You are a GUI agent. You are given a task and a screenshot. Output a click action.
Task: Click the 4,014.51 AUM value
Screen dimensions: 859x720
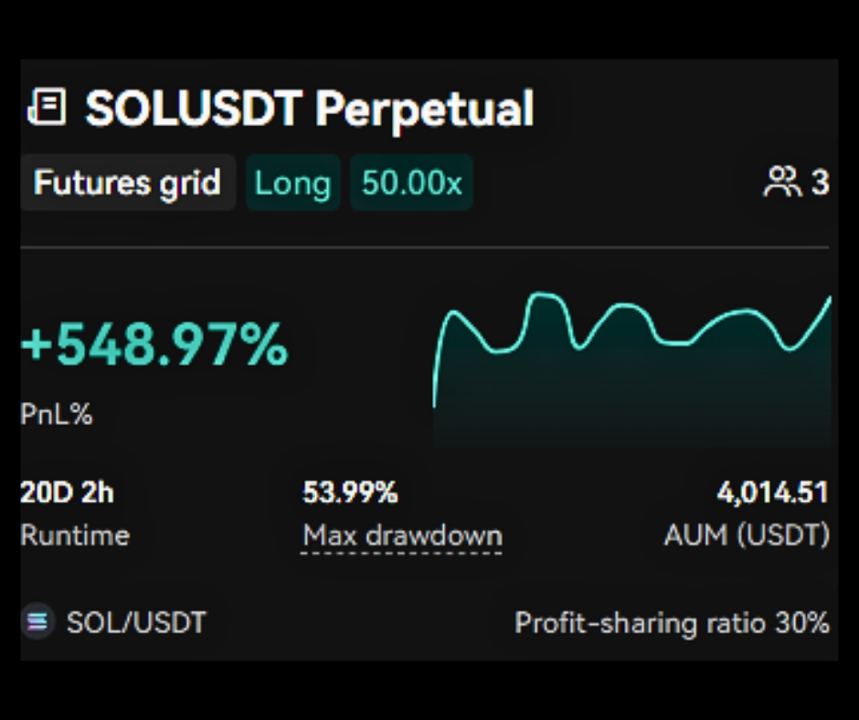point(772,493)
